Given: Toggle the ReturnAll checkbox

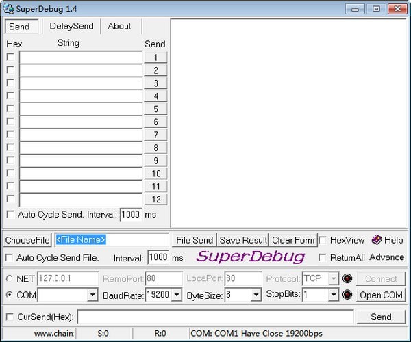Looking at the screenshot, I should click(x=323, y=257).
